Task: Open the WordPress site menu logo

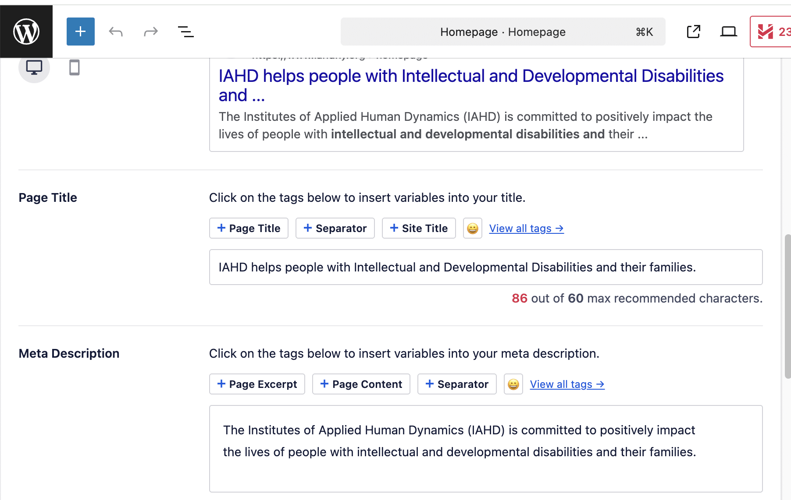Action: [x=26, y=31]
